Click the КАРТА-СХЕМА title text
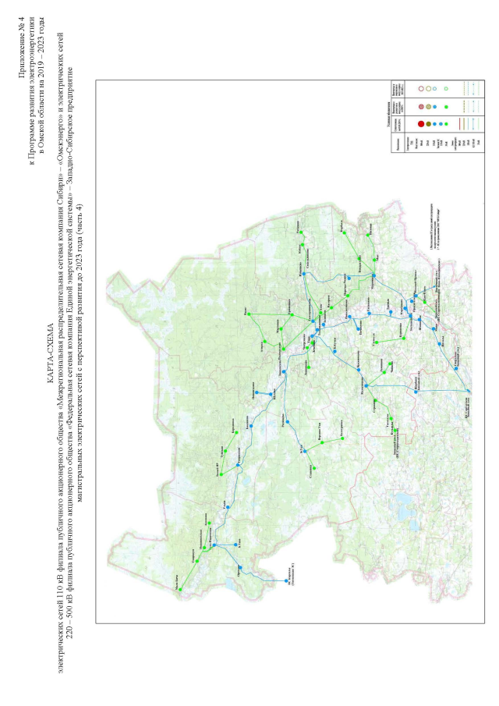The image size is (499, 706). click(49, 353)
